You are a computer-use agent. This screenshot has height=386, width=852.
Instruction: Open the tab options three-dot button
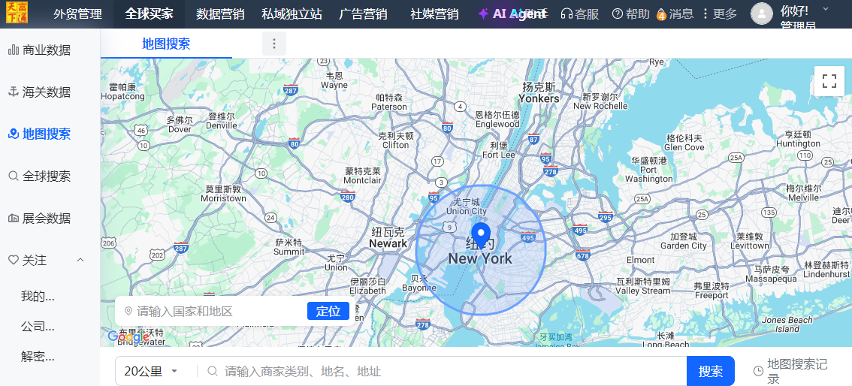tap(274, 44)
